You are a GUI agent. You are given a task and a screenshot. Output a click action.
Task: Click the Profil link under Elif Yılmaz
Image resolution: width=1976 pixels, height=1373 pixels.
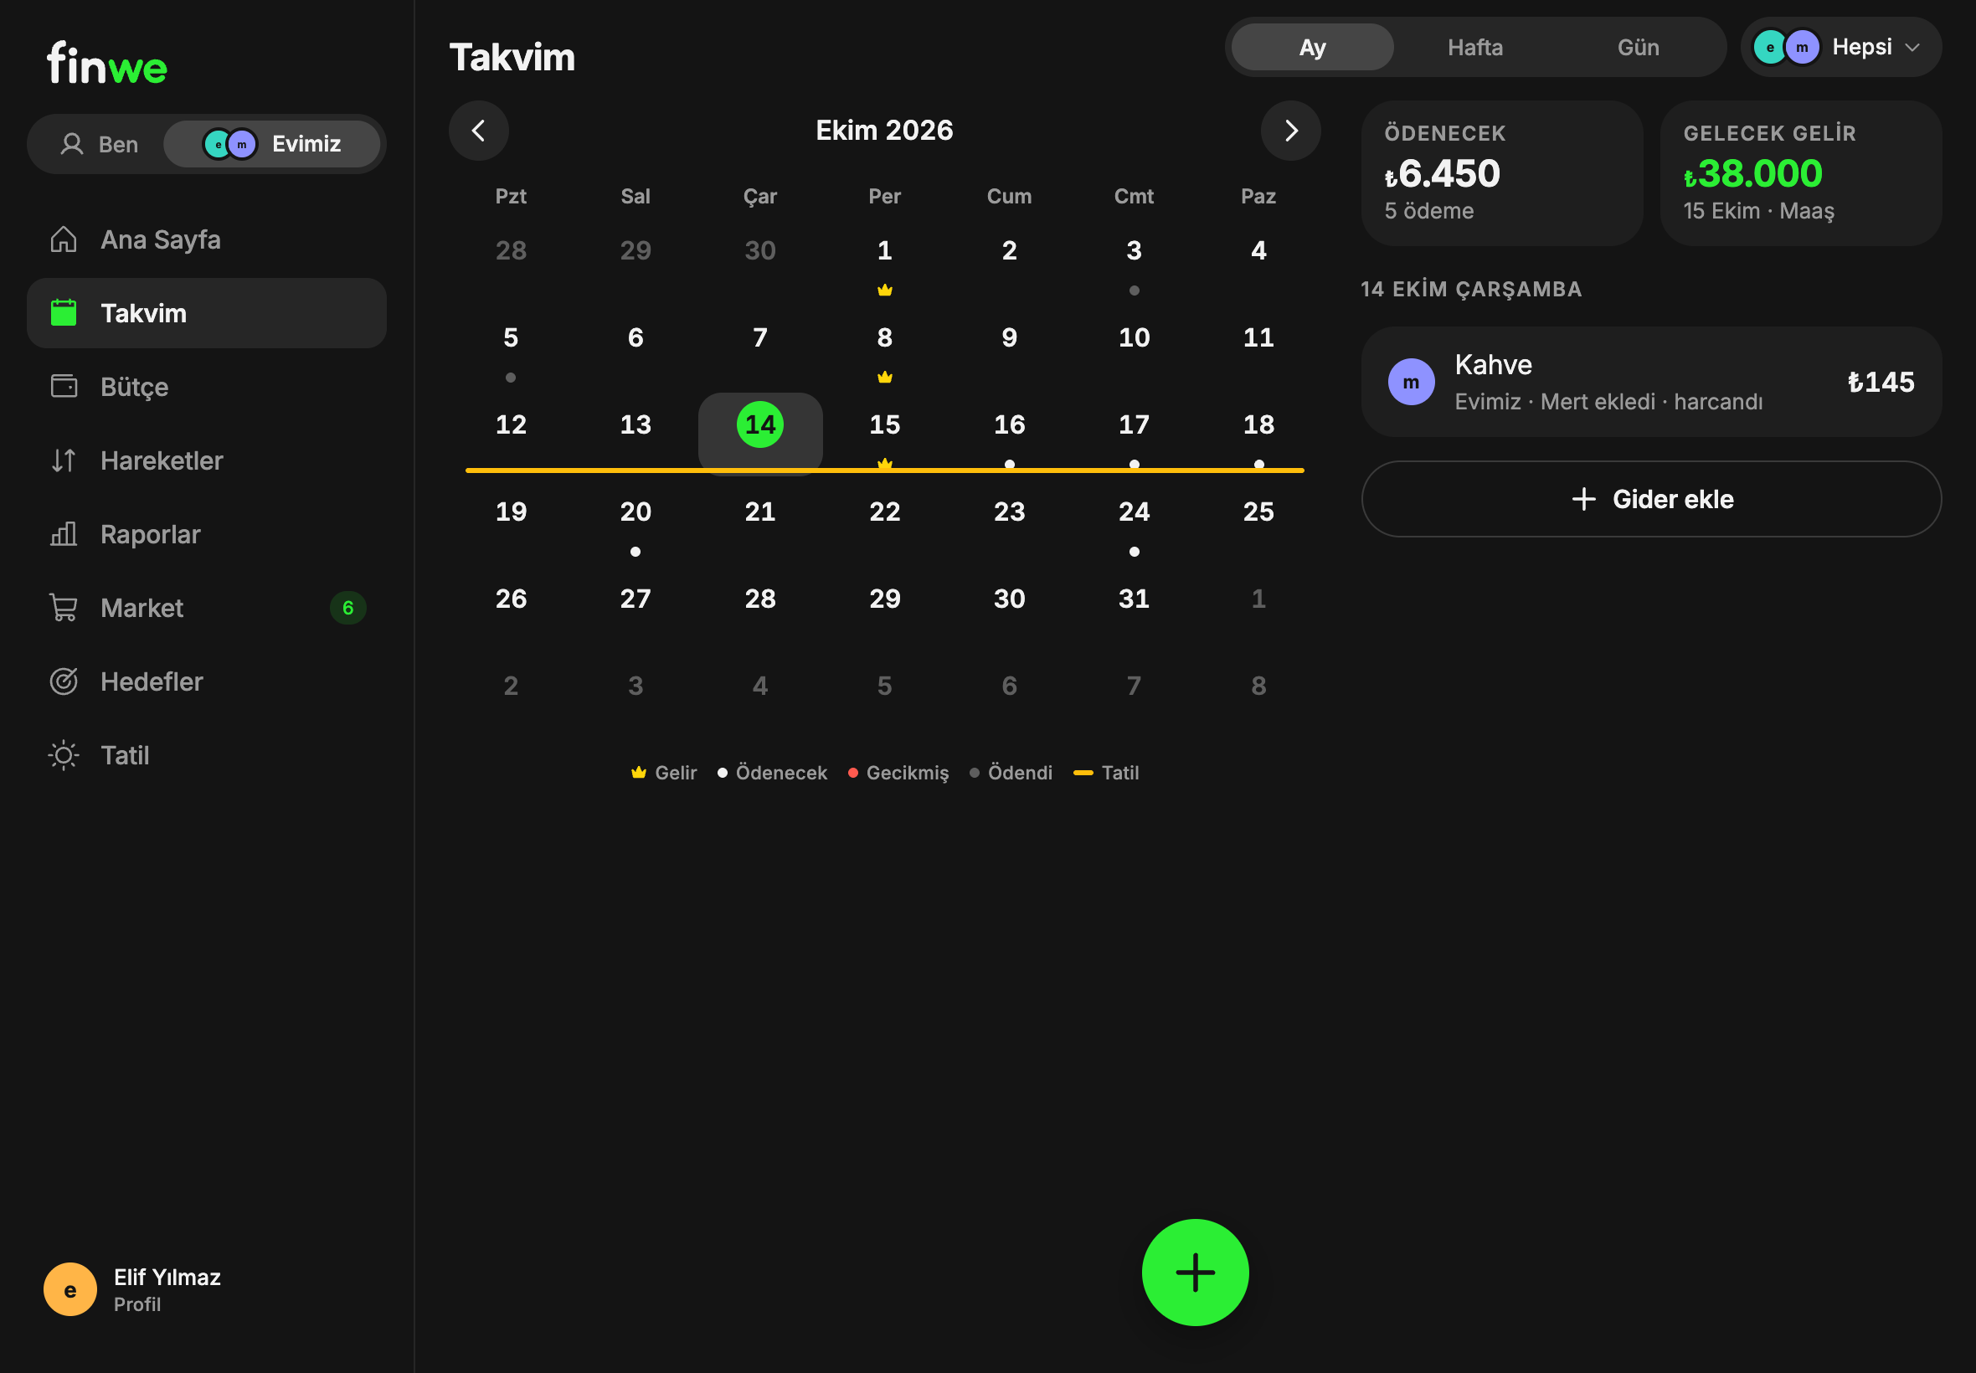click(x=136, y=1304)
